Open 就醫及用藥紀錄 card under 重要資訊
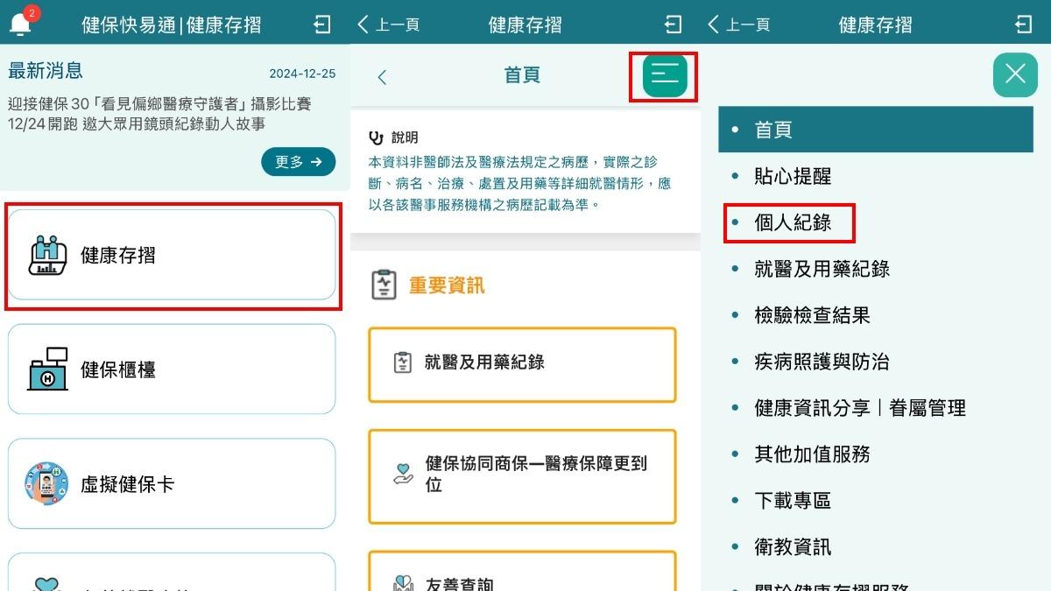Image resolution: width=1051 pixels, height=591 pixels. coord(522,364)
